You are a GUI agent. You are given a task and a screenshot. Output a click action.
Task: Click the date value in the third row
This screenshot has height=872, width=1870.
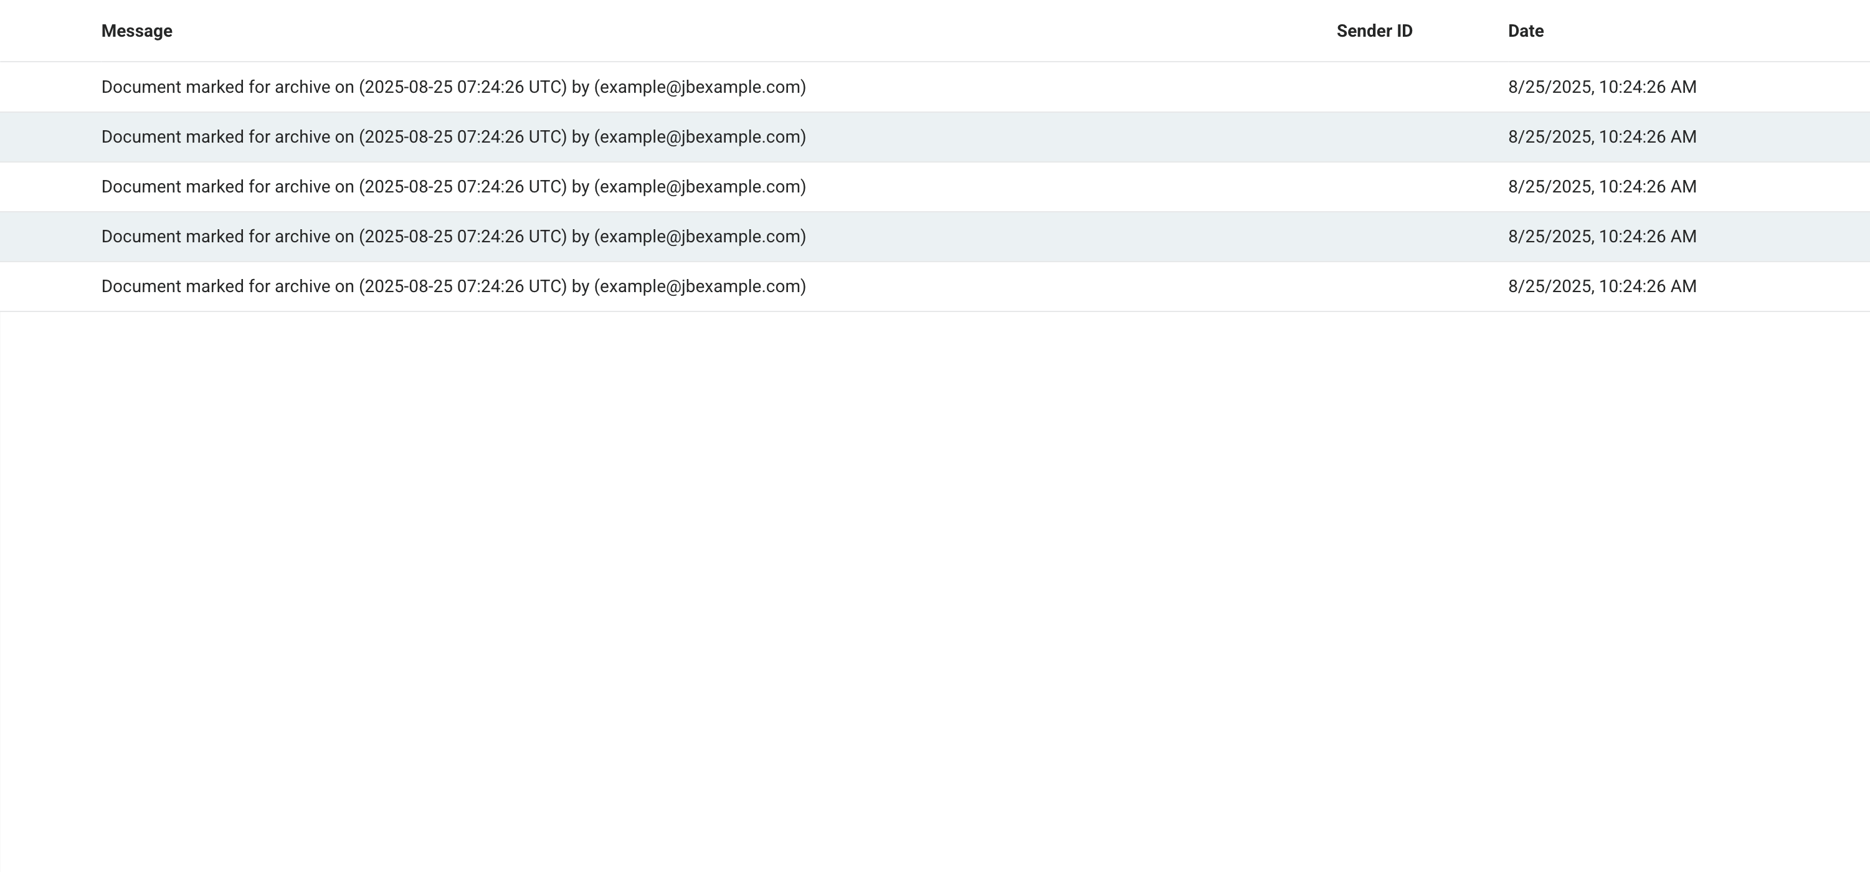pos(1602,187)
